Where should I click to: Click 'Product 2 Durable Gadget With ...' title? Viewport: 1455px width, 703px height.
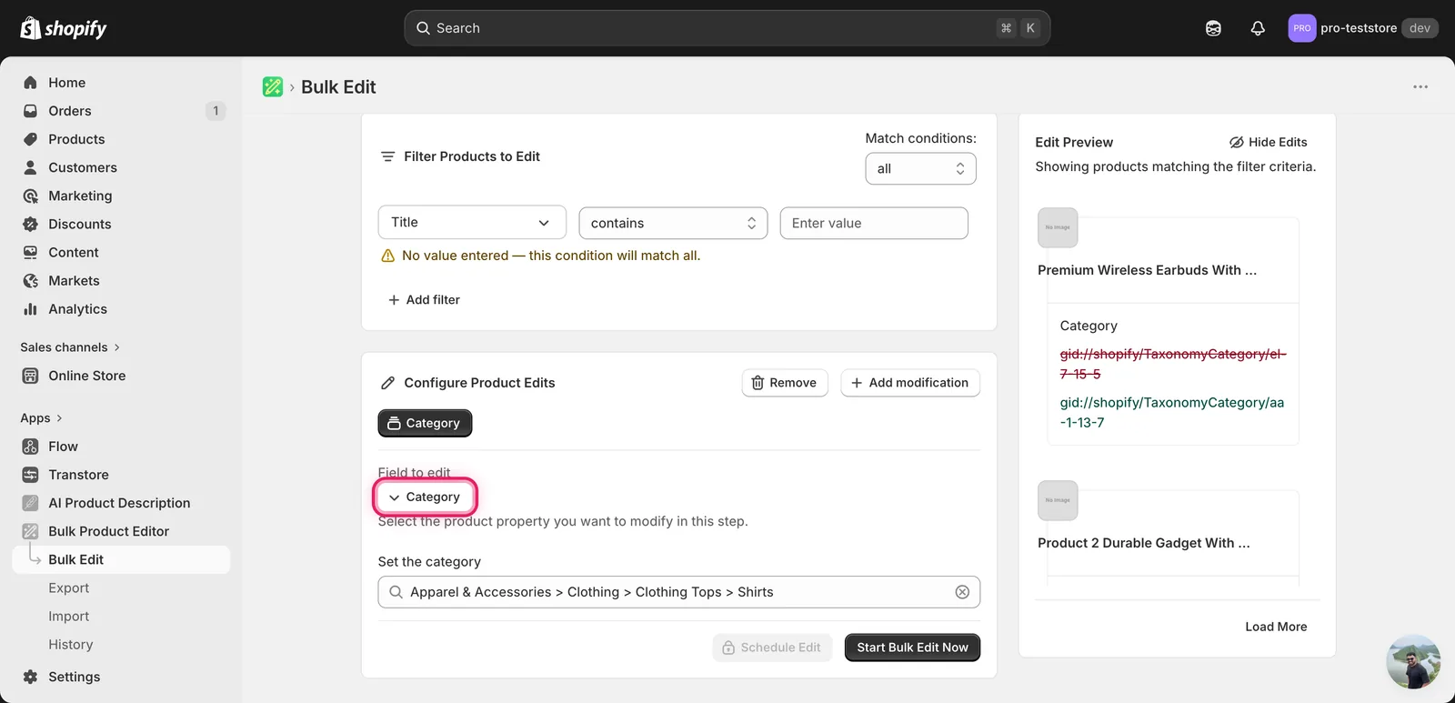click(x=1143, y=543)
